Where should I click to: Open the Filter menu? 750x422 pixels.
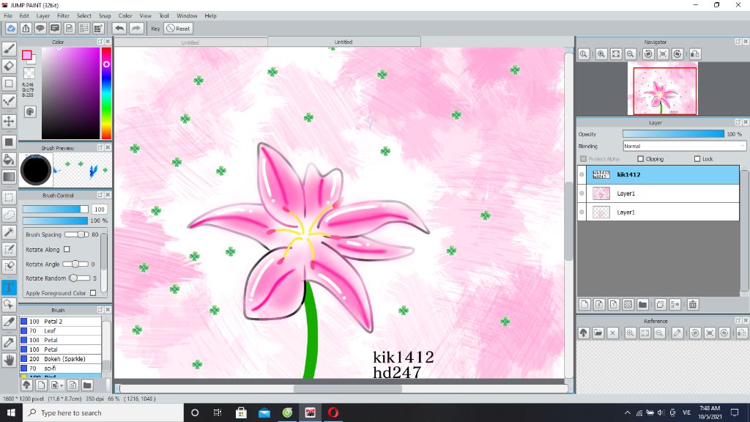pyautogui.click(x=64, y=16)
